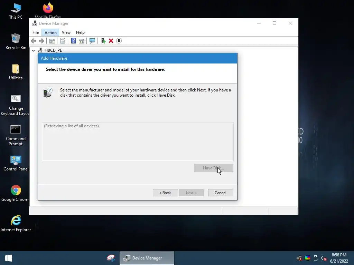
Task: Click the Back button in Add Hardware
Action: tap(165, 193)
